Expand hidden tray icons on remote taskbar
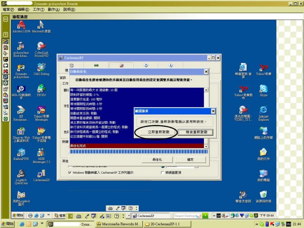304x228 pixels. [214, 215]
